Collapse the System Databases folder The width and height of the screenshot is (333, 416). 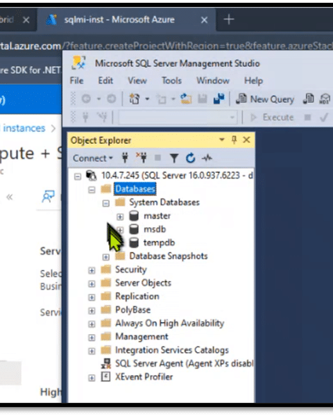pyautogui.click(x=105, y=203)
